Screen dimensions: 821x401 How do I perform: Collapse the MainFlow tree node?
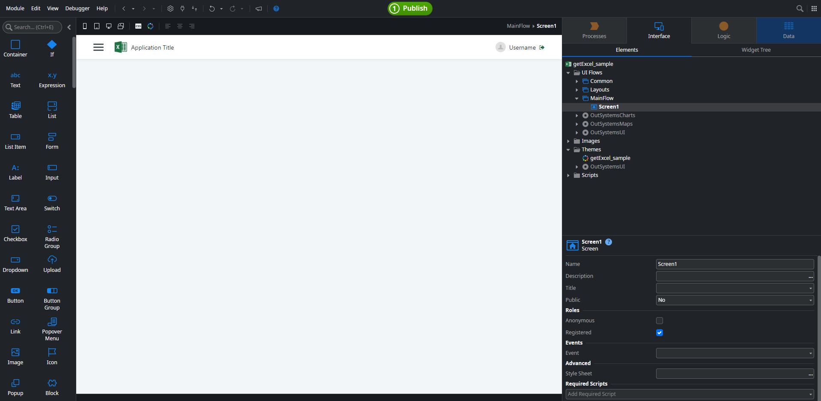[577, 98]
